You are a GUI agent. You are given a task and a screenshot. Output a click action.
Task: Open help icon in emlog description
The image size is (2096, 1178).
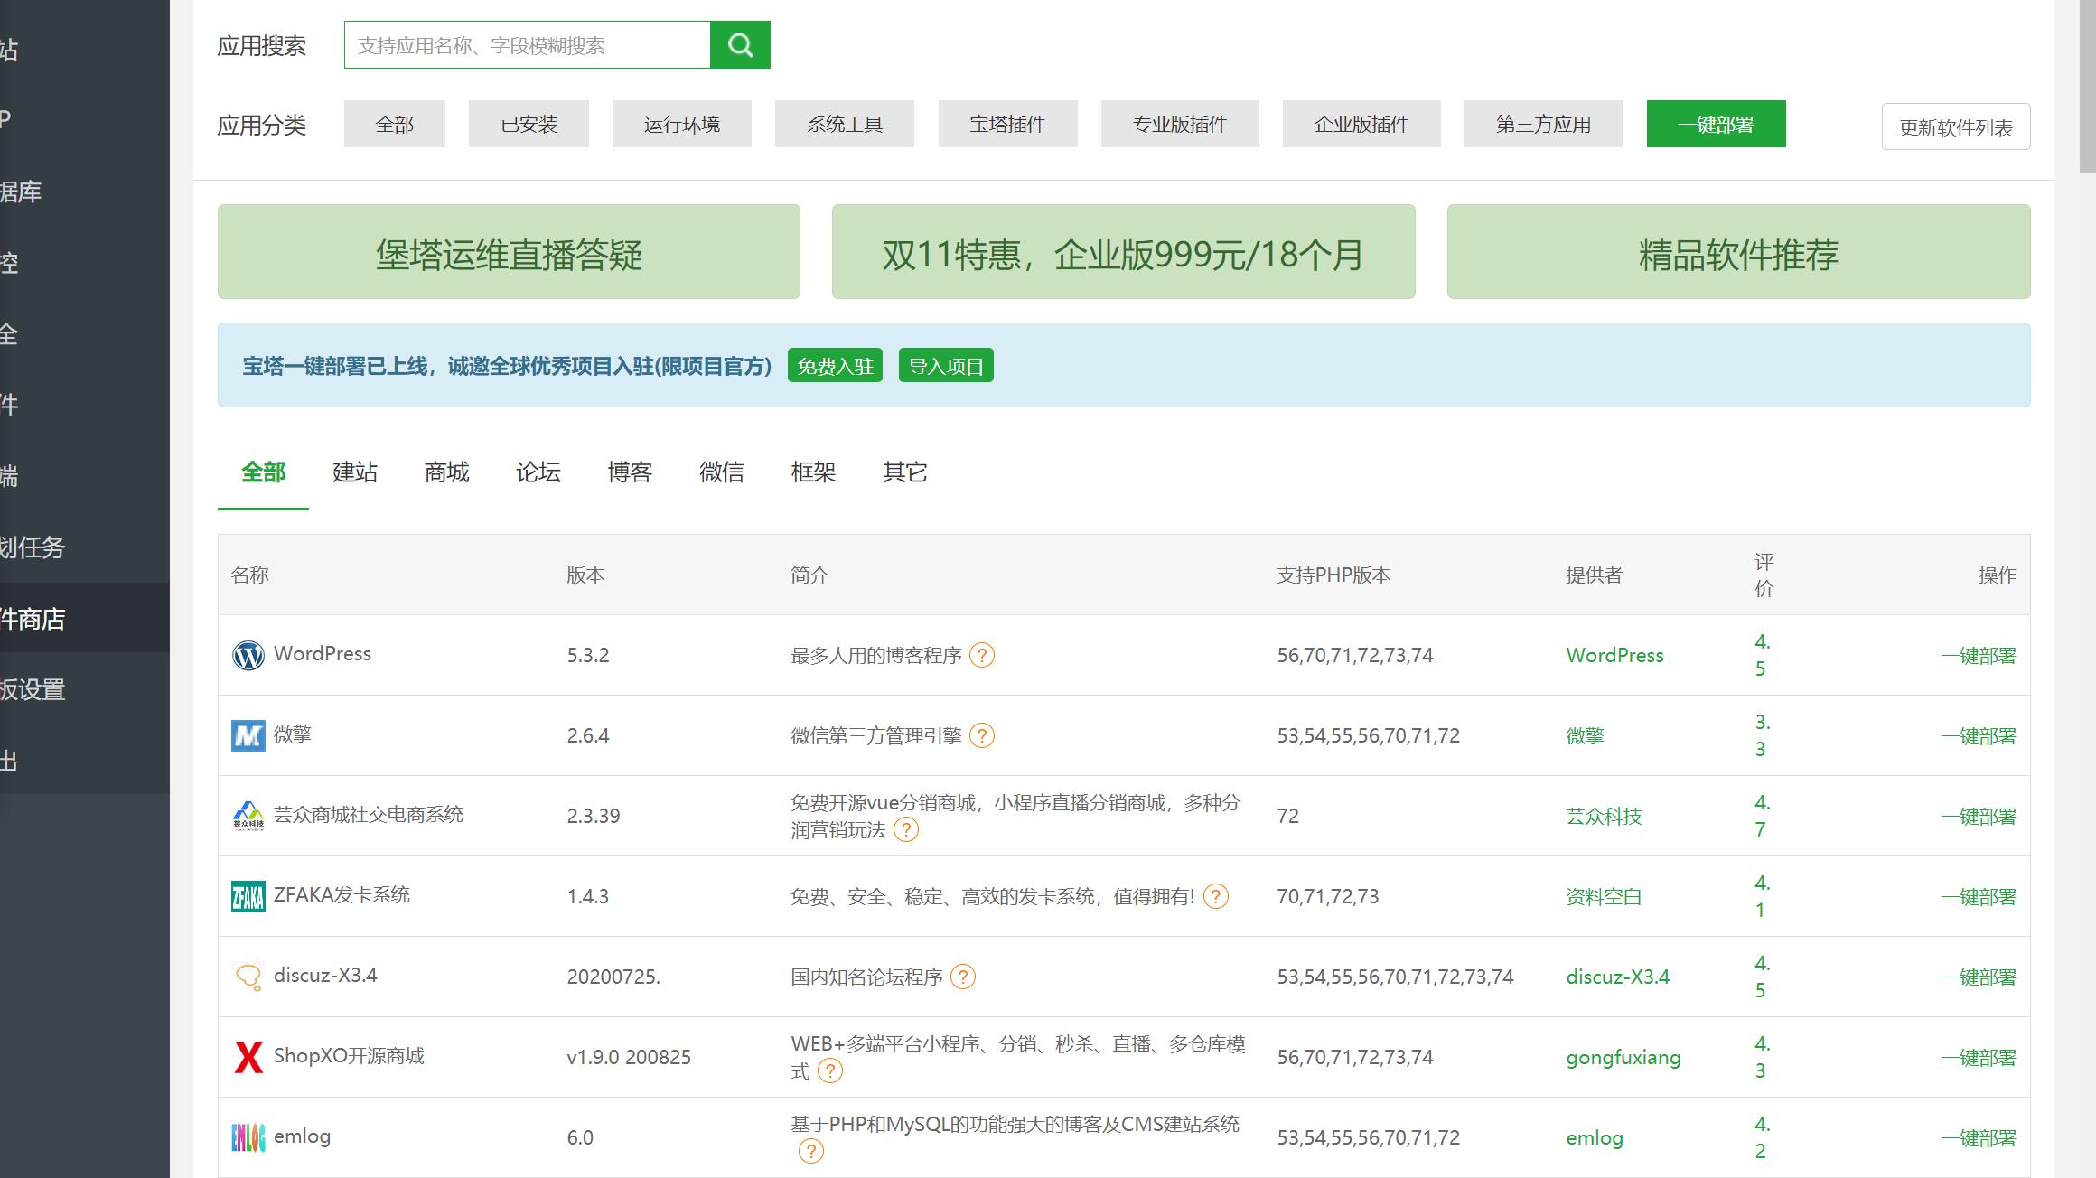pos(811,1151)
